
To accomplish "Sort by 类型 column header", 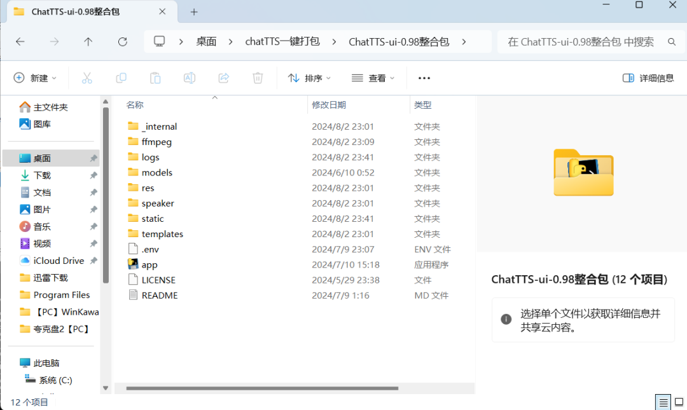I will click(423, 105).
